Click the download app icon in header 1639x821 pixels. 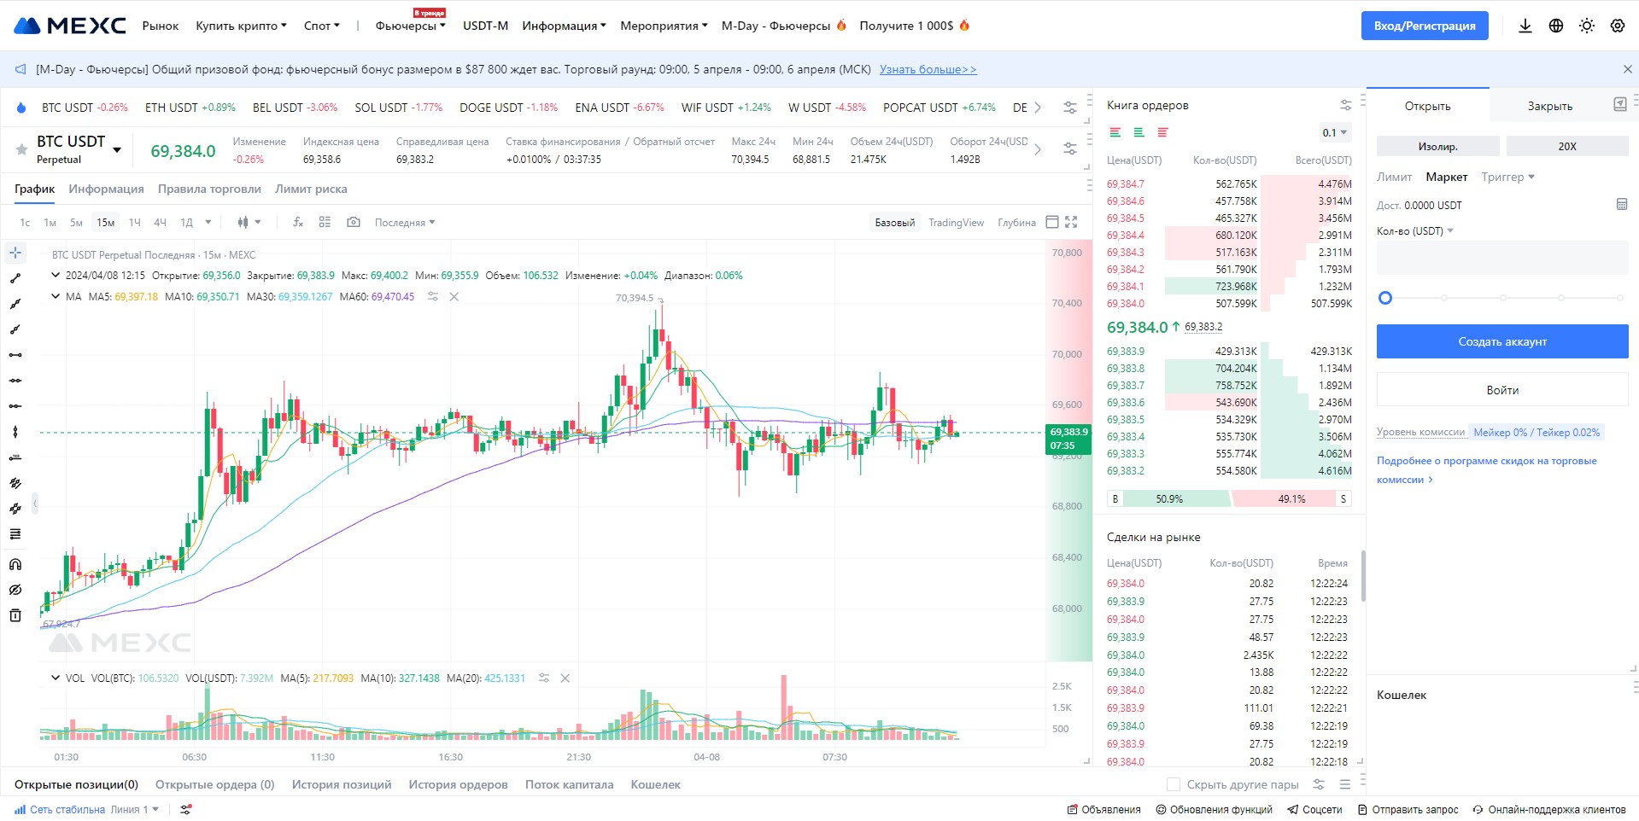(1525, 26)
